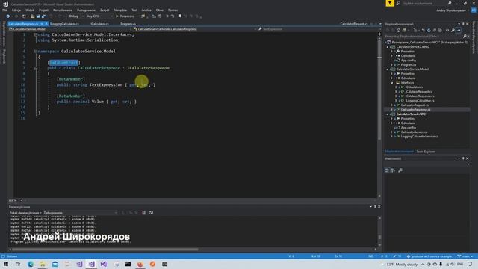Open the Plik menu
Viewport: 478px width, 269px height.
tap(4, 10)
